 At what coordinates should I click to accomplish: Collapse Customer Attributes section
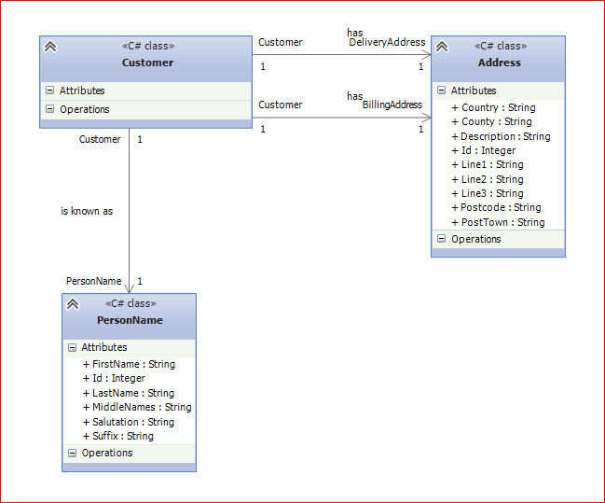click(x=49, y=91)
